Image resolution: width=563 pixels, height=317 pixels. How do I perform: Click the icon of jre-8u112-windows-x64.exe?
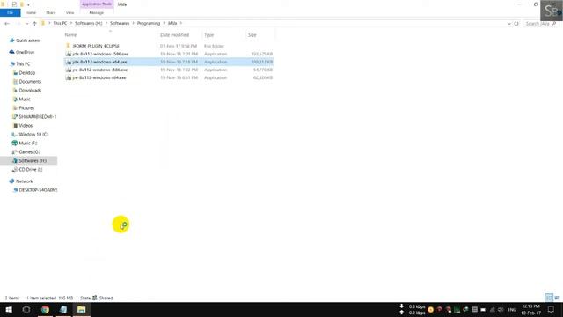click(x=69, y=77)
